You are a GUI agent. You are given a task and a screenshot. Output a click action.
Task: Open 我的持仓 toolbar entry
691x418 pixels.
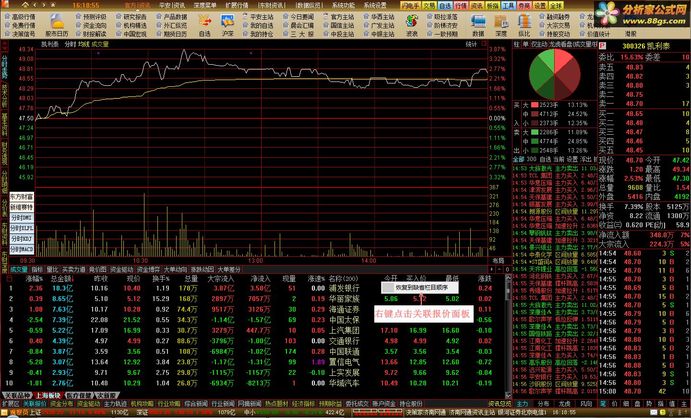258,34
